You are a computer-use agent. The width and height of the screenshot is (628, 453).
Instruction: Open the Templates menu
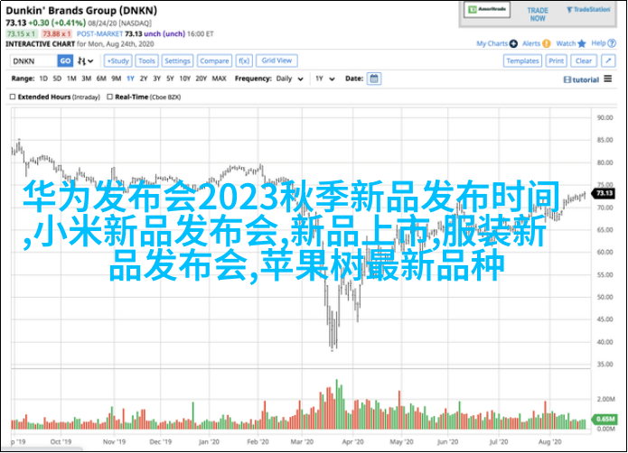coord(522,60)
